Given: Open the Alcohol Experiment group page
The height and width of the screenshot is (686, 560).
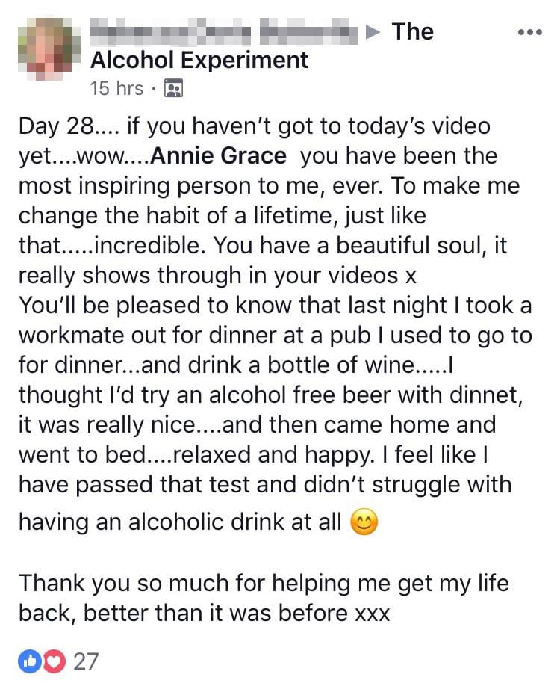Looking at the screenshot, I should [199, 60].
